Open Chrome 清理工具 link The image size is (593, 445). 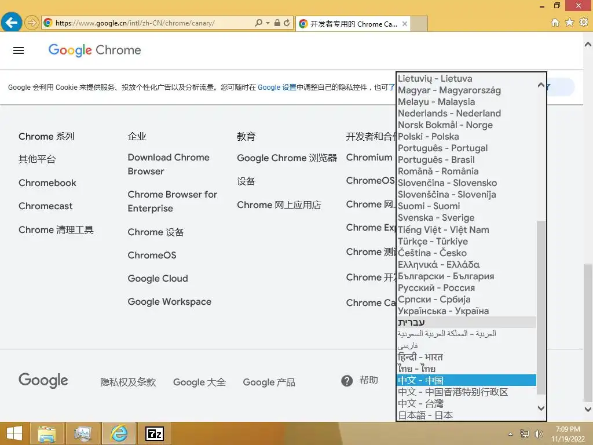point(56,229)
